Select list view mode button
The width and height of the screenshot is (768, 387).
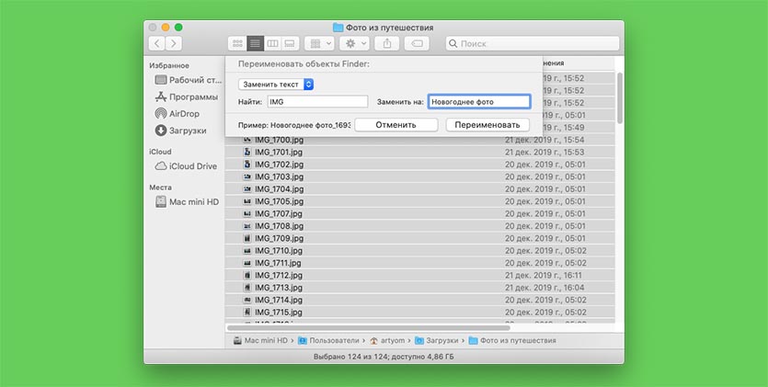tap(255, 43)
